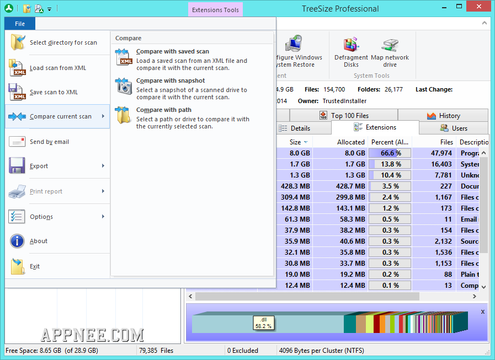Select the Extensions tab
495x360 pixels.
(x=375, y=127)
